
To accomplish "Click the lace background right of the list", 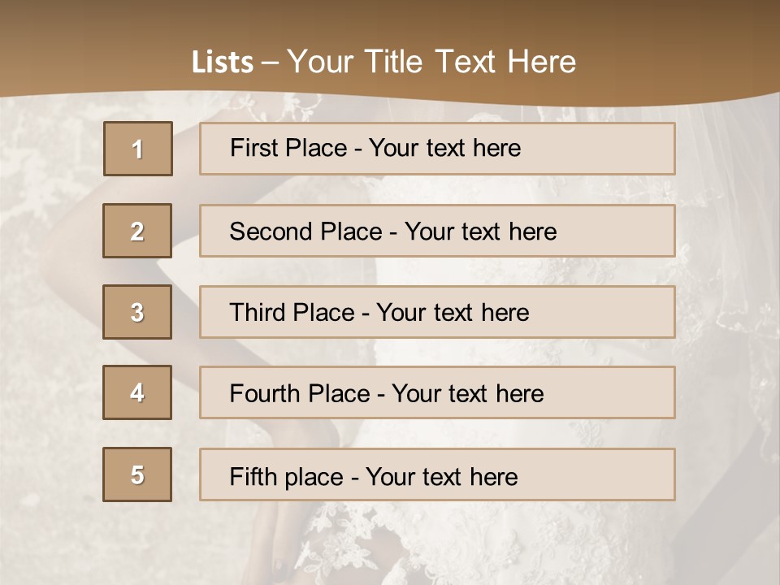I will [727, 325].
